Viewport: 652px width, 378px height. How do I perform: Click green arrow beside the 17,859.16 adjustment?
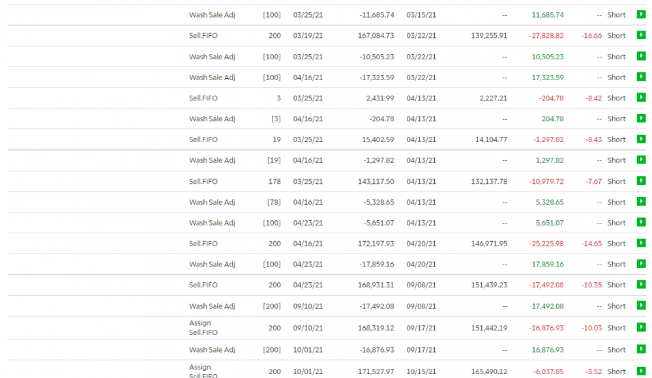[x=641, y=265]
